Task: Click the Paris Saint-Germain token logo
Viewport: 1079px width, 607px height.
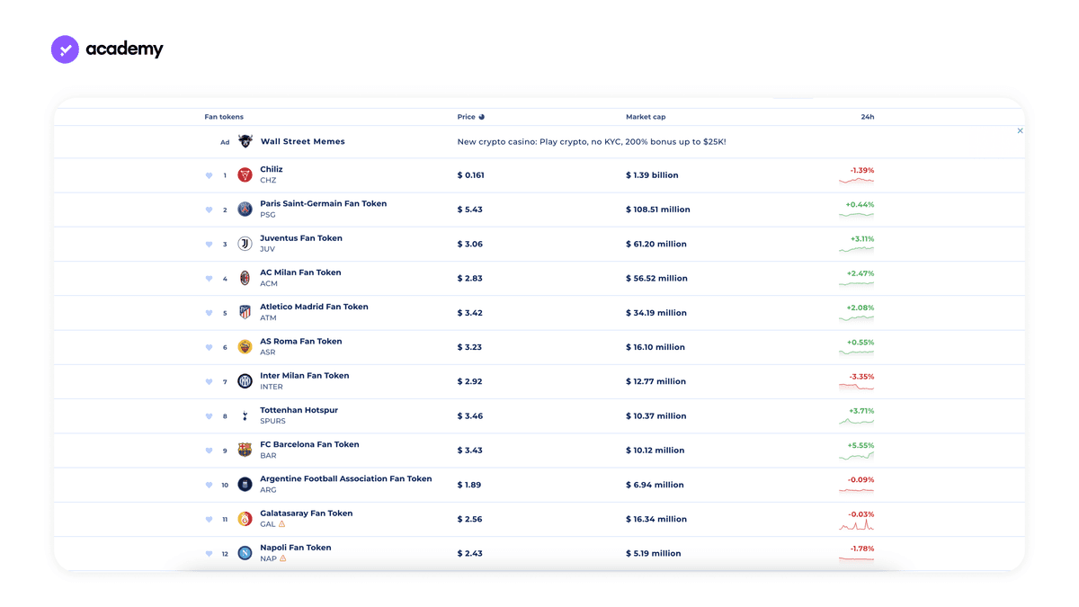Action: 245,210
